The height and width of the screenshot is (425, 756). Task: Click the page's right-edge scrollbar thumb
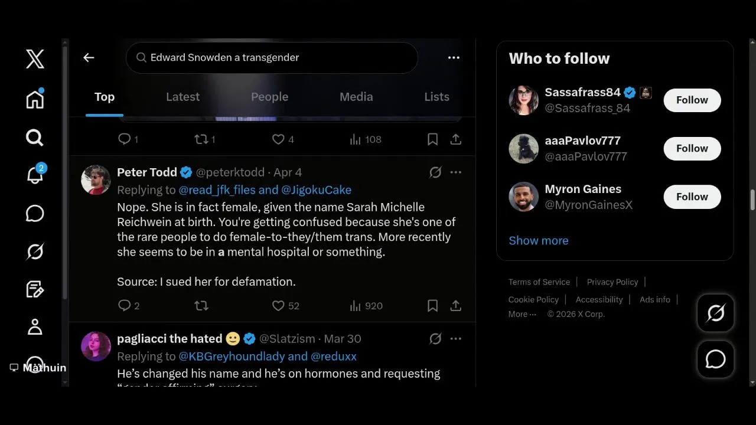click(x=752, y=200)
